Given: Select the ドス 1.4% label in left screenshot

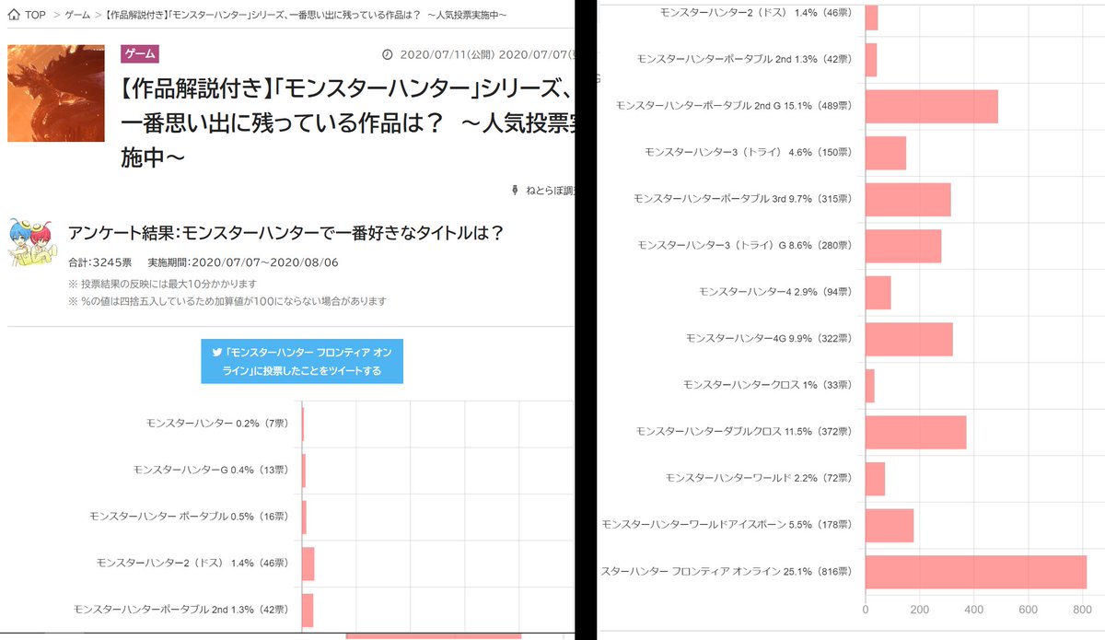Looking at the screenshot, I should click(x=194, y=562).
